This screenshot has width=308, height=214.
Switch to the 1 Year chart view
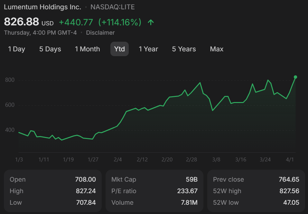coord(148,49)
